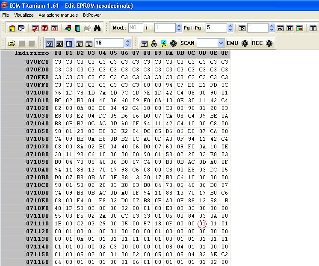Increase the P value stepper
The height and width of the screenshot is (266, 319).
[x=272, y=26]
